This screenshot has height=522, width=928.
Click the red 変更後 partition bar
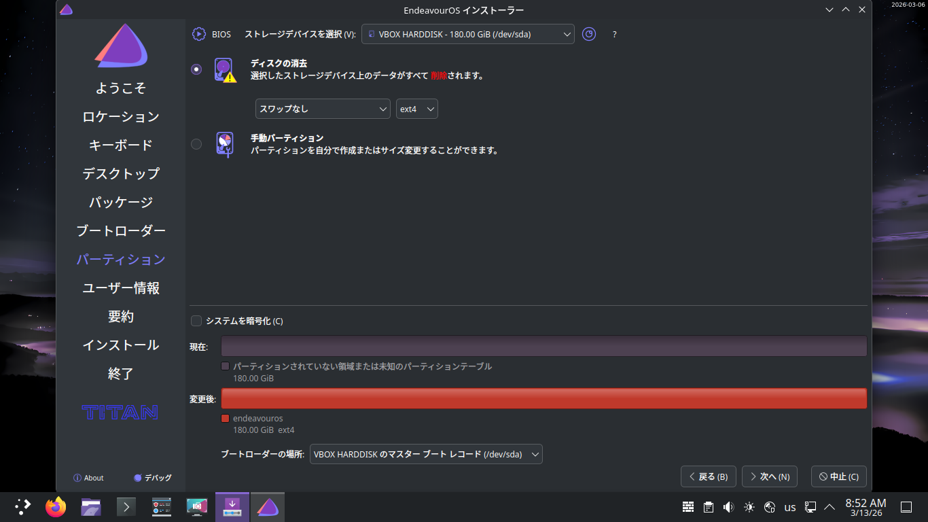[544, 398]
